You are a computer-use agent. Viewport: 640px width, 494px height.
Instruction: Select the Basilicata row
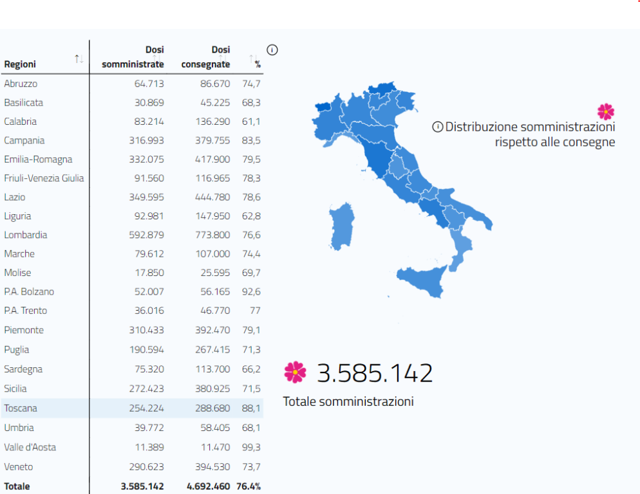coord(132,102)
